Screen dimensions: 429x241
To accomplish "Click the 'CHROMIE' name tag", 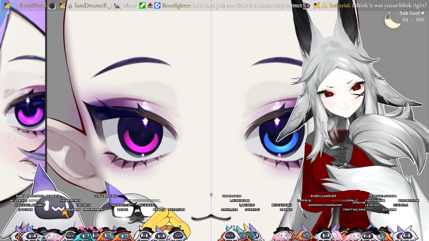I will tap(359, 203).
